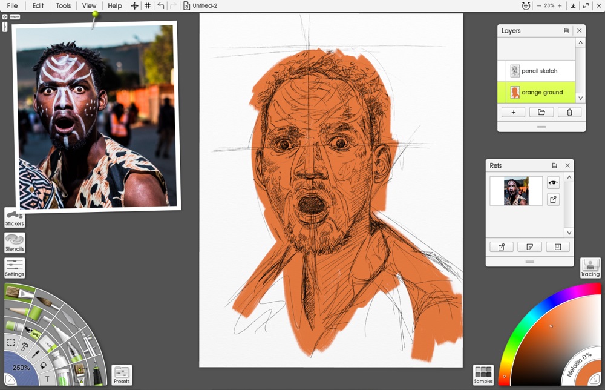Open the Tools menu
This screenshot has height=390, width=605.
[x=64, y=6]
